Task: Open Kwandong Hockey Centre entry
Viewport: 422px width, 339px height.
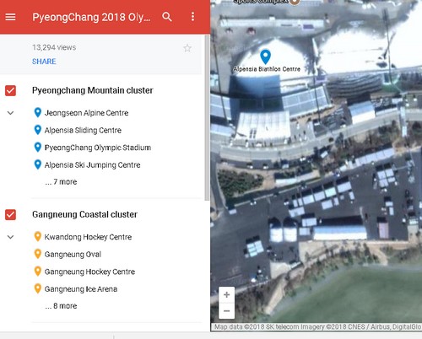Action: pos(88,237)
